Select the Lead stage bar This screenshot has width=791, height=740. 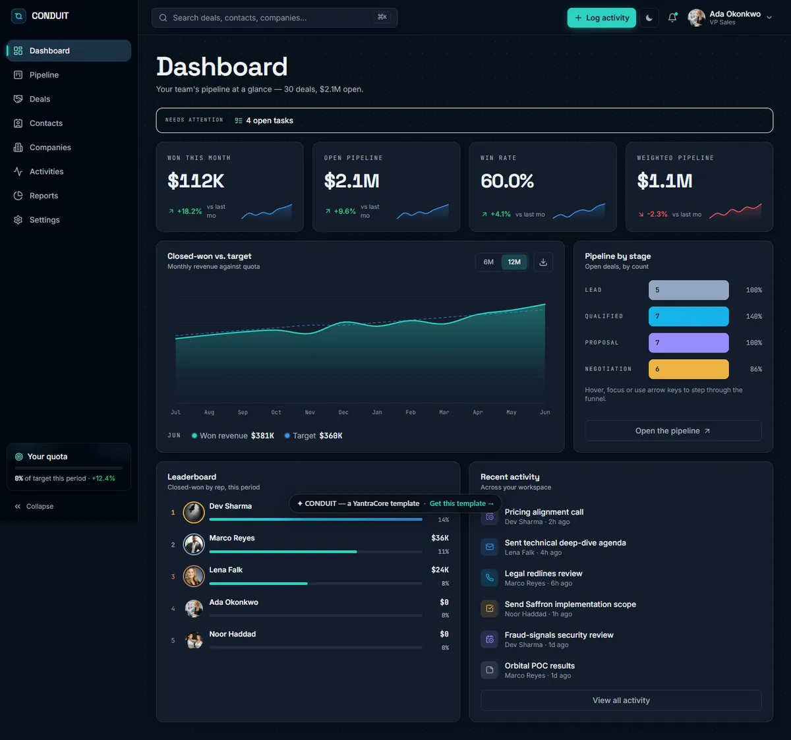point(689,290)
